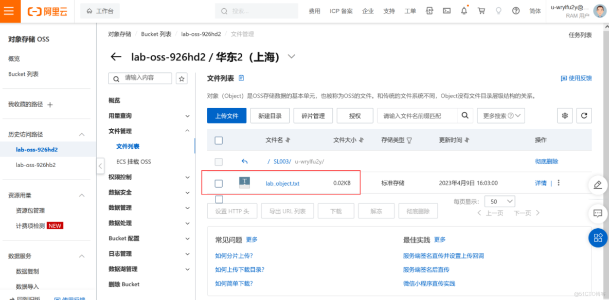Open the shopping cart icon
The height and width of the screenshot is (300, 609).
pos(481,11)
